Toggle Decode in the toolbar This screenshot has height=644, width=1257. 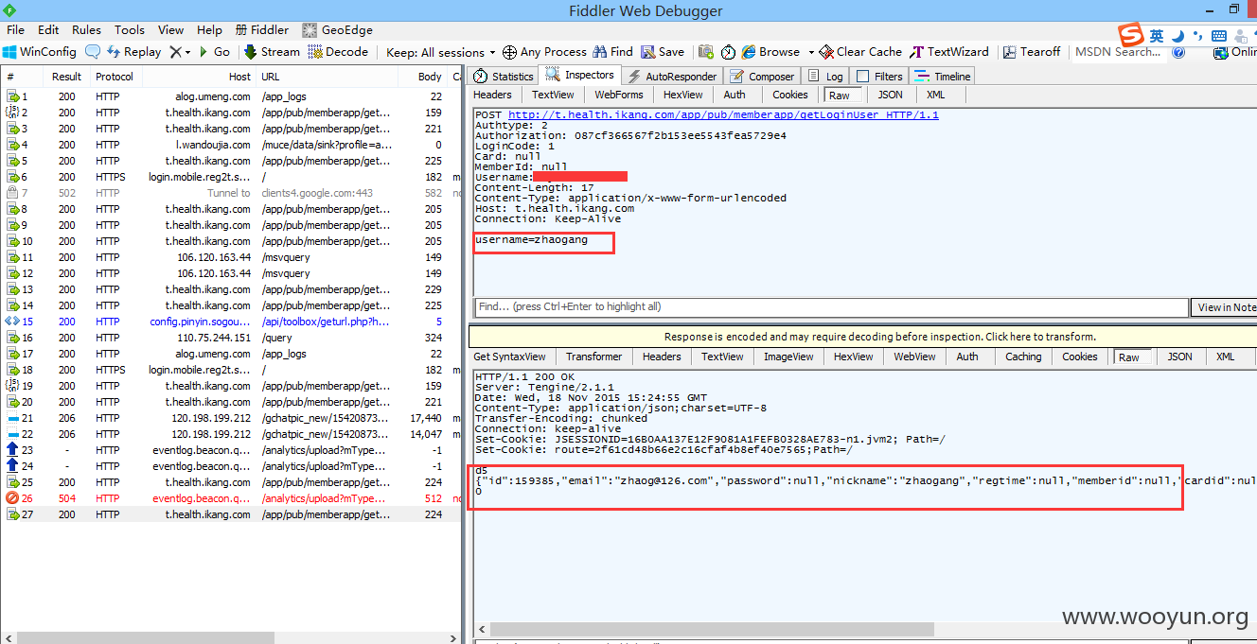pos(338,52)
